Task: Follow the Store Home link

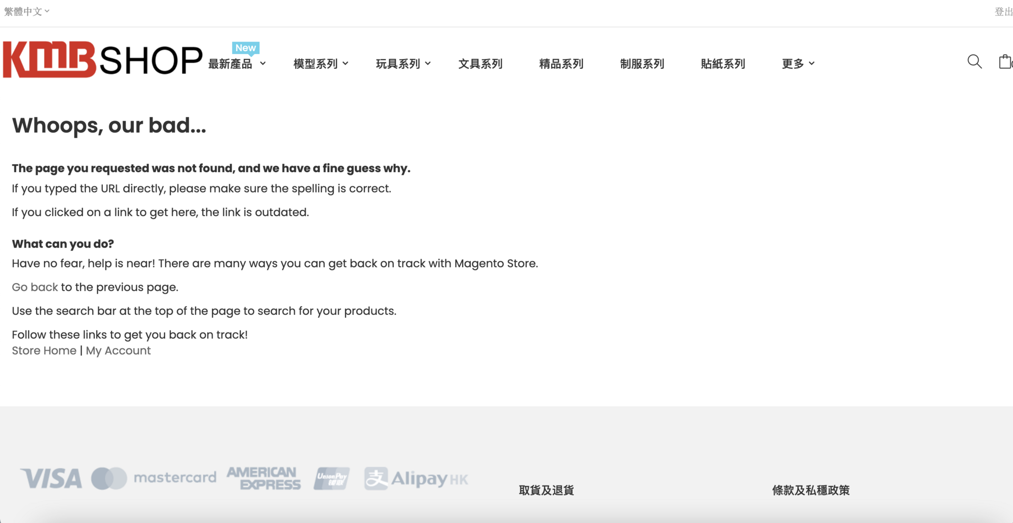Action: point(44,350)
